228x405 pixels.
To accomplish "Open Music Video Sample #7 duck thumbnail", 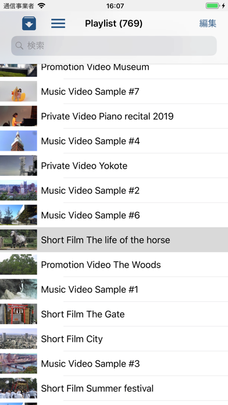I will (19, 91).
